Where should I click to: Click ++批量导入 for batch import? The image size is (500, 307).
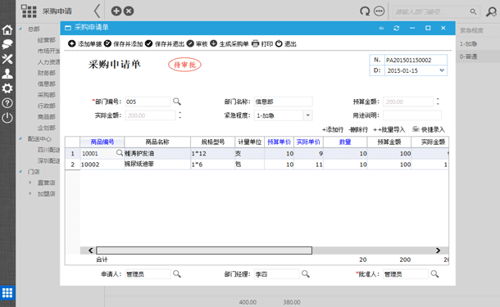389,129
